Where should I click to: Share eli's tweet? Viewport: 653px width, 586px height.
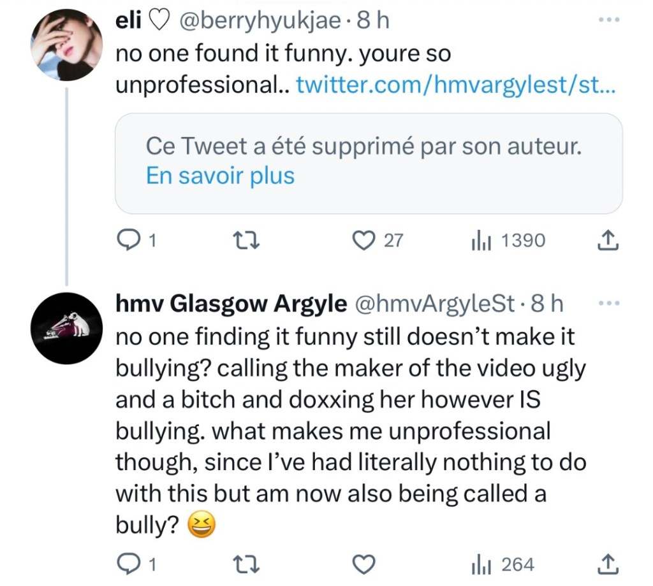(608, 240)
